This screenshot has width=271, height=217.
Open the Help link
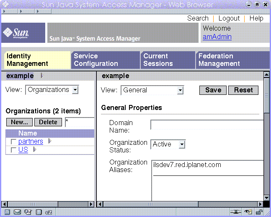click(256, 18)
